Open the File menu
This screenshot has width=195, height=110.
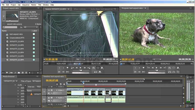[3, 5]
